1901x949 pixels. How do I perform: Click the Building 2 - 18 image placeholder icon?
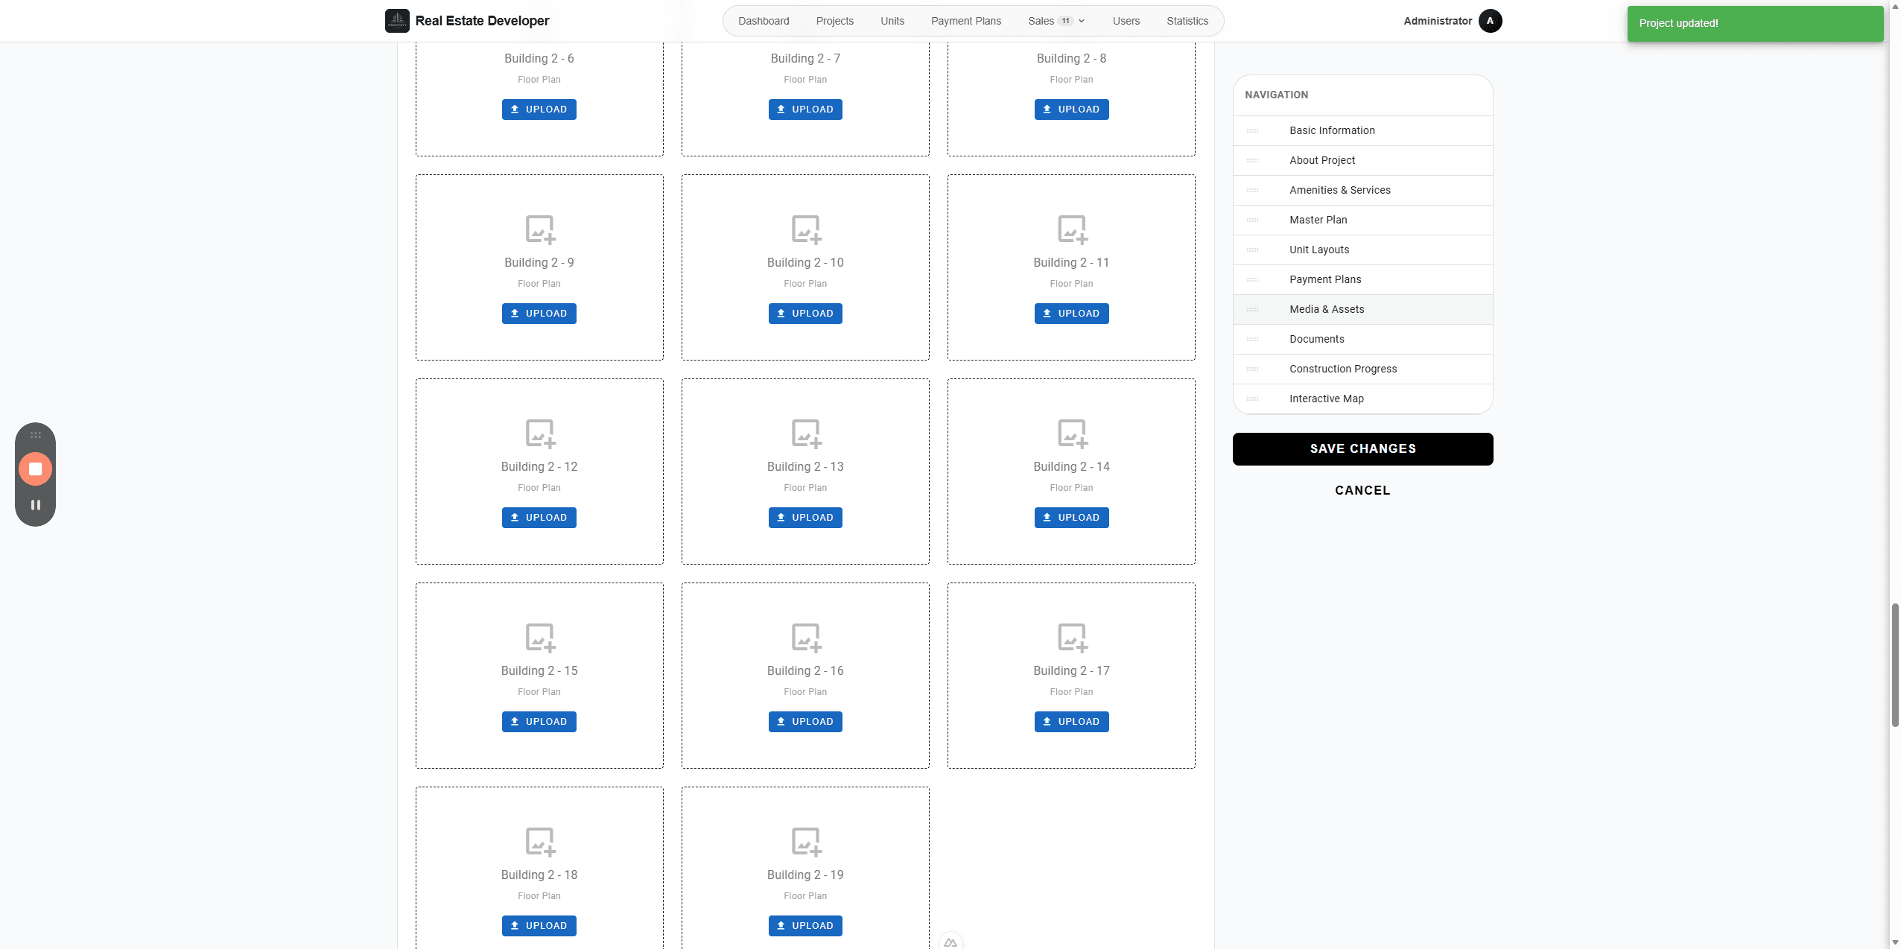[x=540, y=842]
